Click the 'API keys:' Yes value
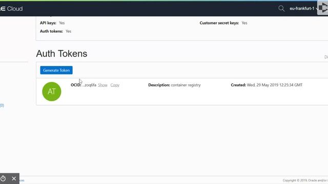This screenshot has width=328, height=184. 61,23
